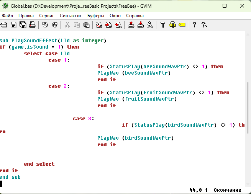Click the scrollbar down arrow
Image resolution: width=251 pixels, height=194 pixels.
coord(248,184)
